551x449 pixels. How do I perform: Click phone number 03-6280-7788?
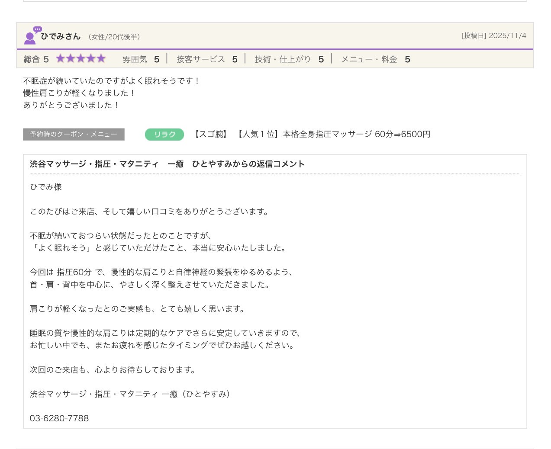pyautogui.click(x=59, y=418)
